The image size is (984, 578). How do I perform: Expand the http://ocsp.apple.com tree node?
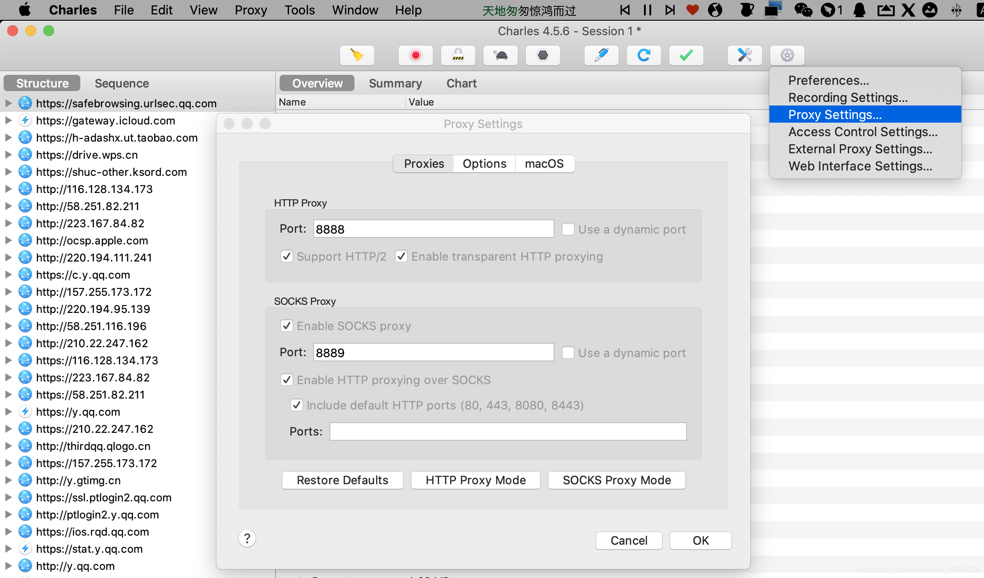tap(8, 241)
